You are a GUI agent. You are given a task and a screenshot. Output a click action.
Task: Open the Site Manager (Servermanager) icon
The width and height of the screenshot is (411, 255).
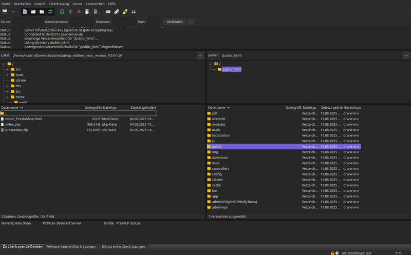click(x=5, y=11)
